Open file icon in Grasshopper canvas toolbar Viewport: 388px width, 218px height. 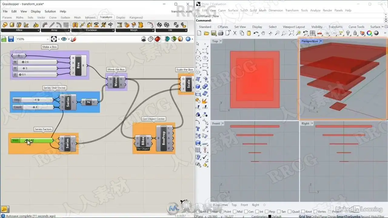click(x=4, y=39)
